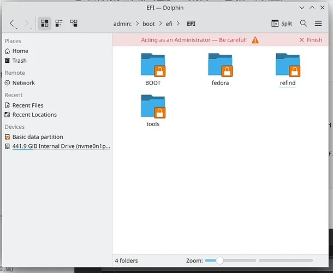Open Network under Remote

(23, 83)
